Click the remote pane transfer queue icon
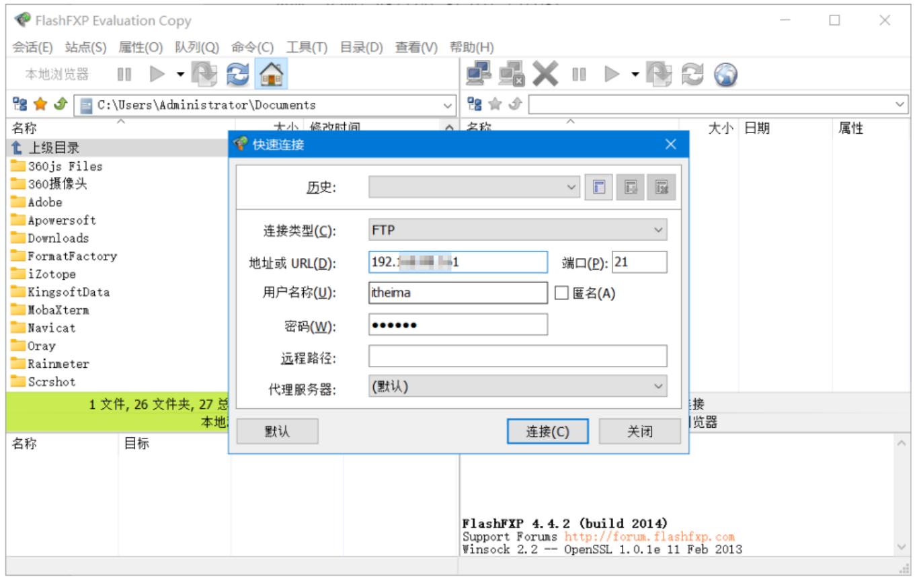 [660, 74]
